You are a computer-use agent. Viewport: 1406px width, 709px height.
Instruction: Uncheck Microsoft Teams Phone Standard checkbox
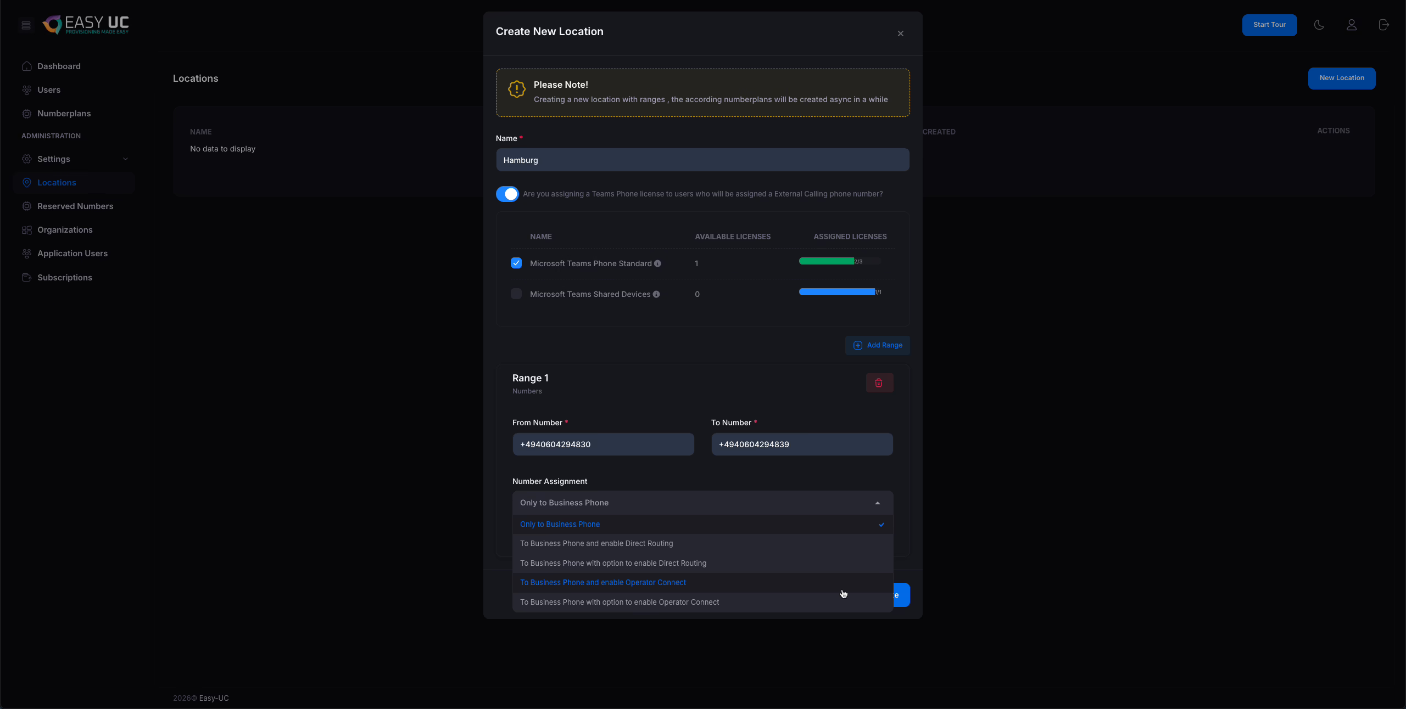click(x=516, y=263)
